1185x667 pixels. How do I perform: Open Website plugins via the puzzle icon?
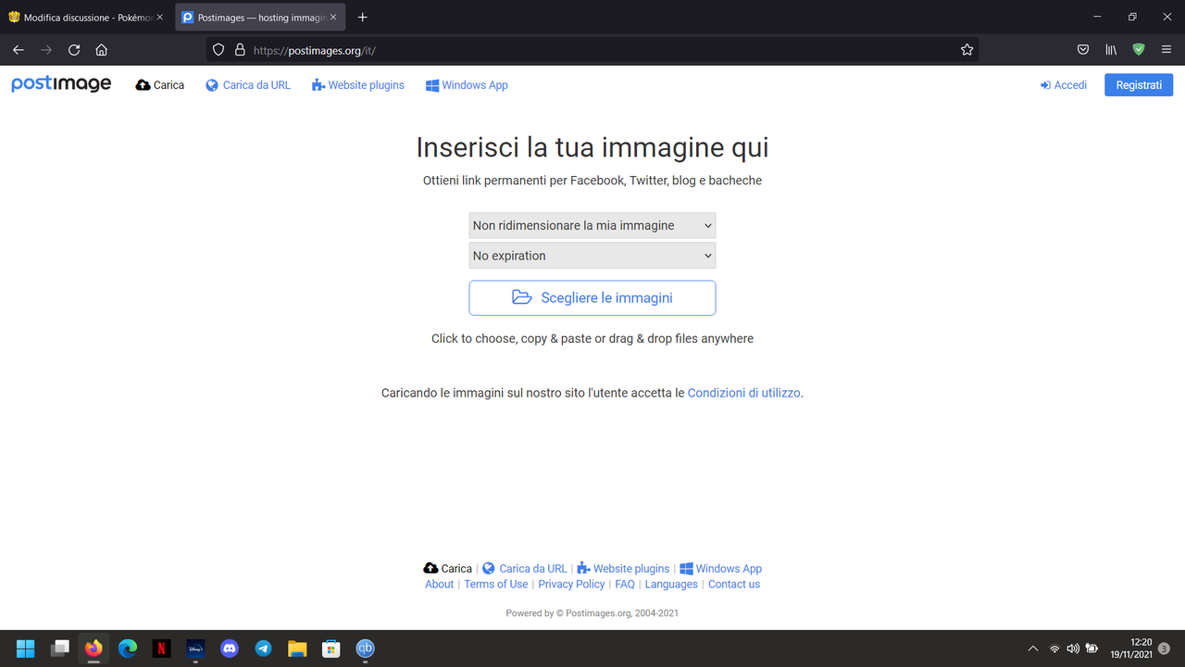pyautogui.click(x=318, y=84)
